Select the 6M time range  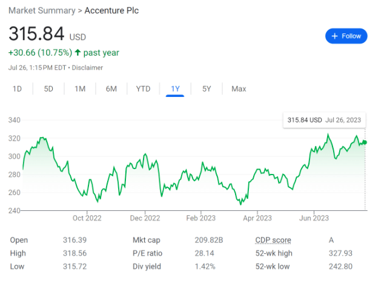coord(111,89)
